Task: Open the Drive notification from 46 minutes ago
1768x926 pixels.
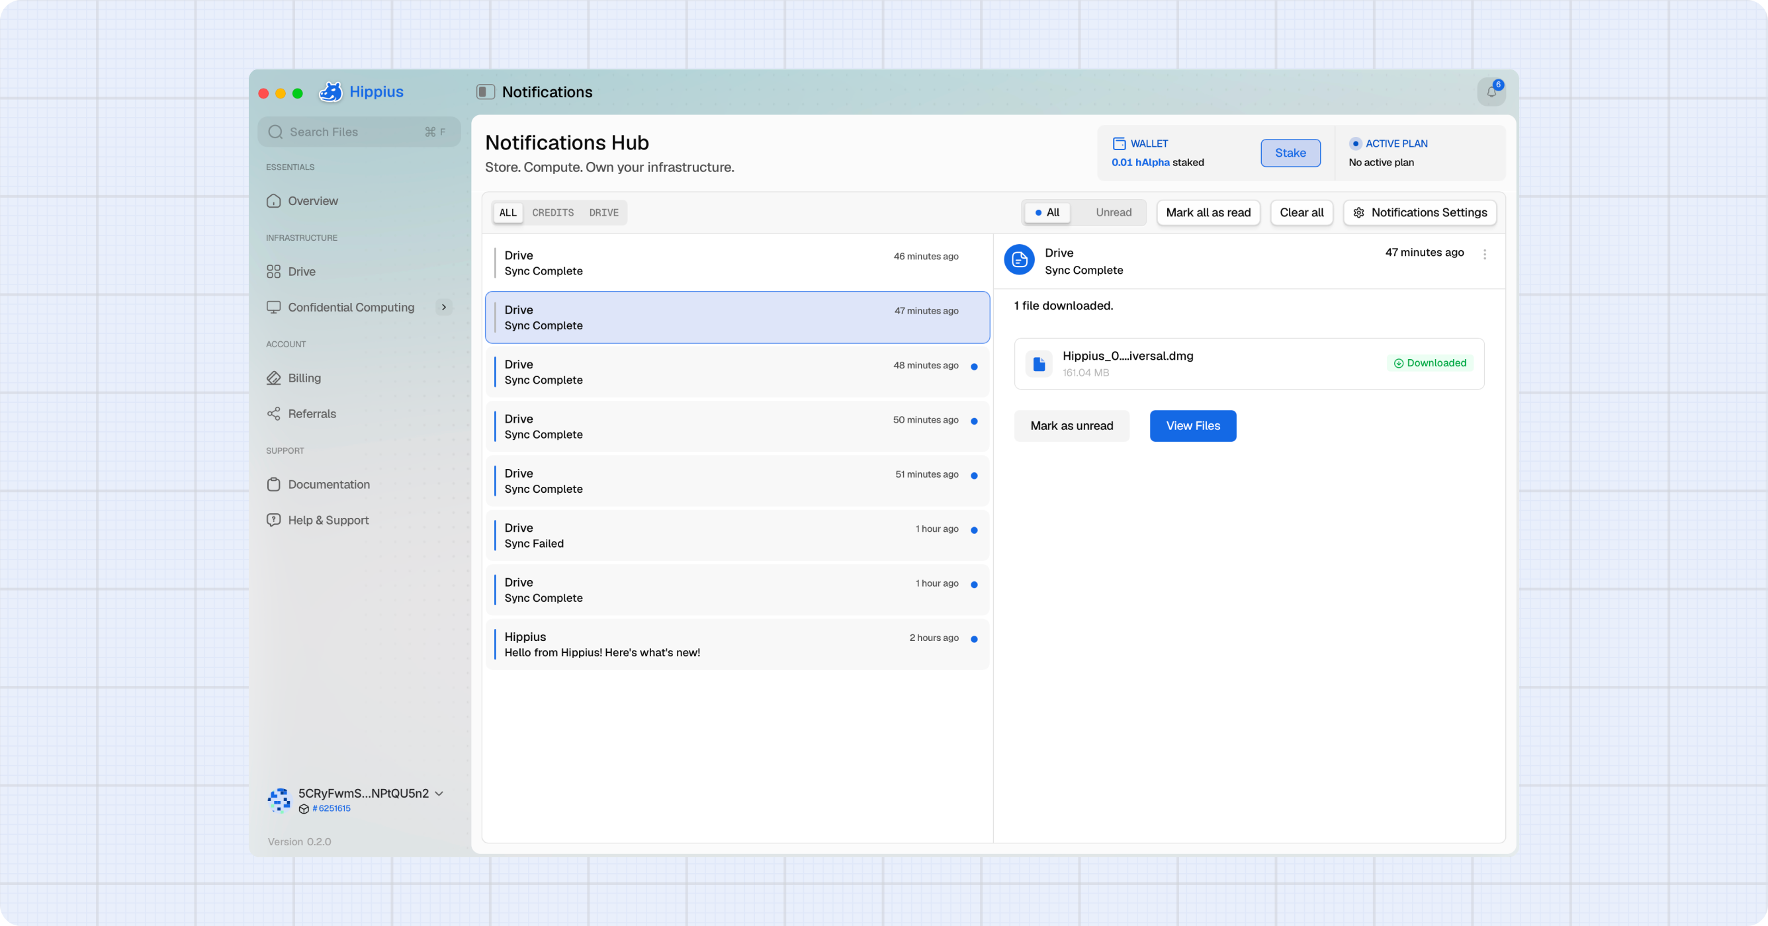Action: [x=737, y=263]
